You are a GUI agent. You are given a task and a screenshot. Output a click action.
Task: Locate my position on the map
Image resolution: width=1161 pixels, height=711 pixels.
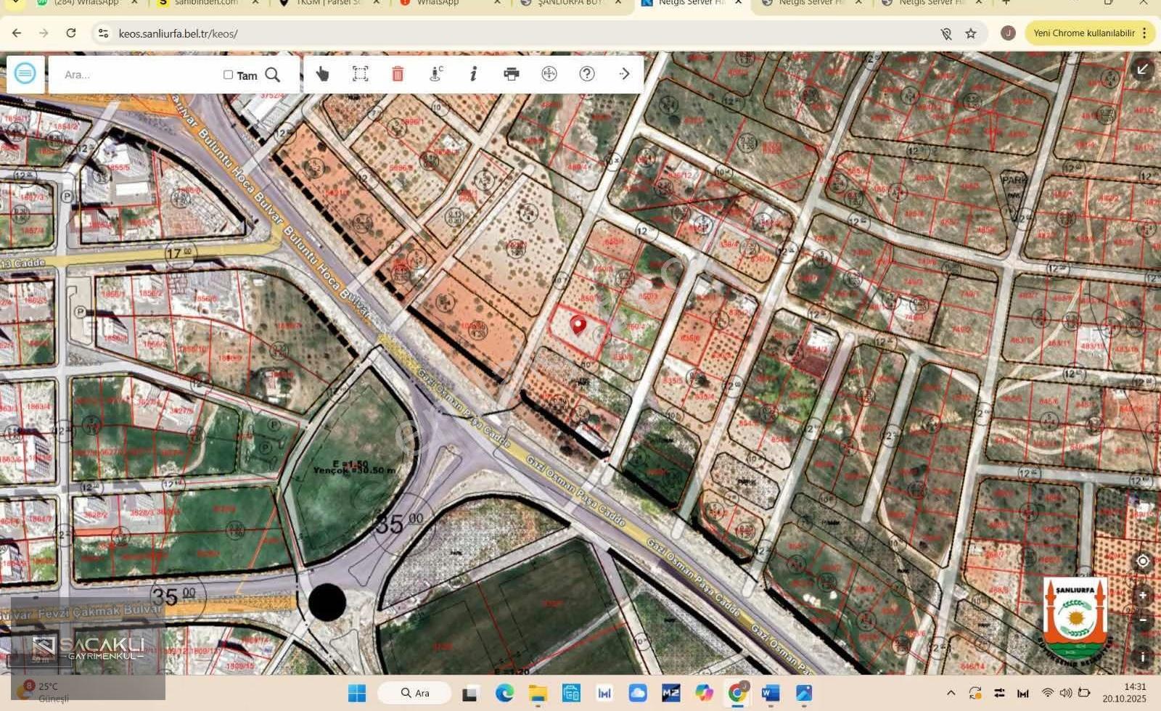1142,561
